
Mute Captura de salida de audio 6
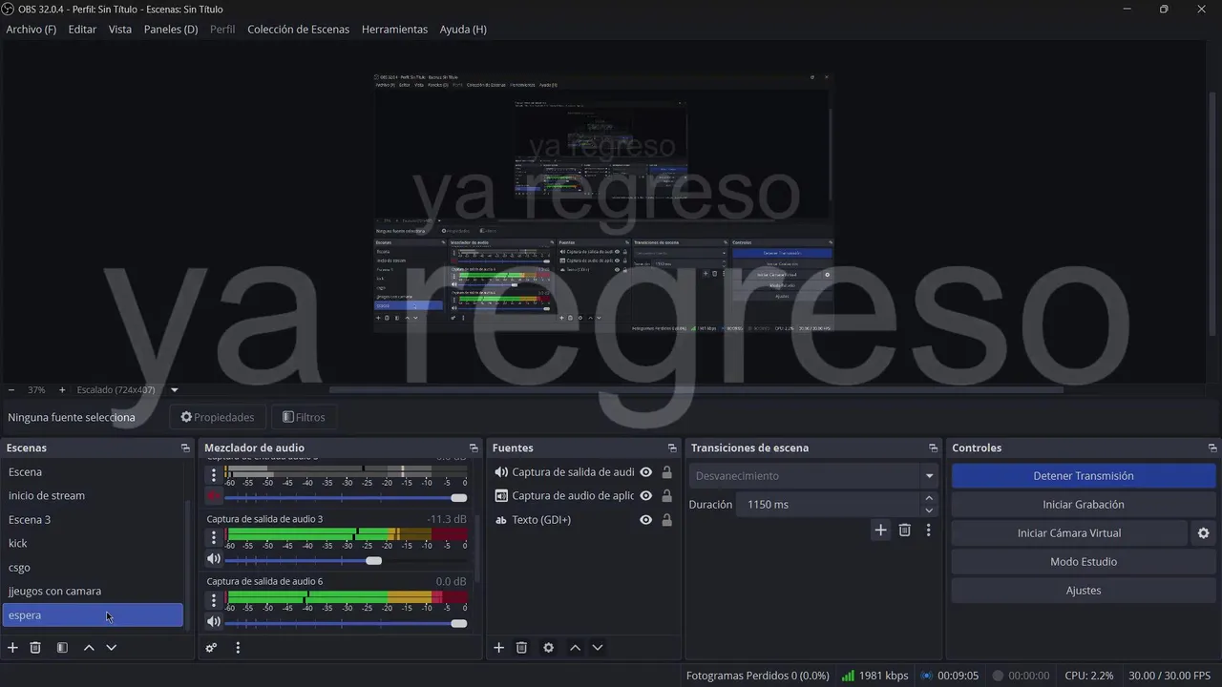pyautogui.click(x=214, y=622)
